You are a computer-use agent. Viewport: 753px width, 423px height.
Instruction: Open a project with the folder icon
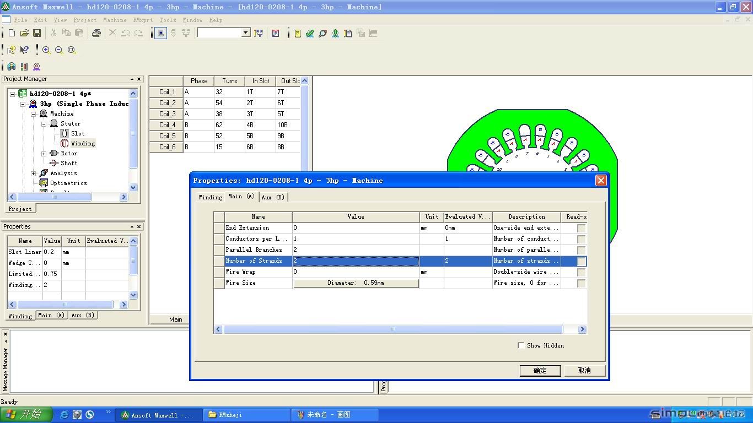click(x=24, y=33)
